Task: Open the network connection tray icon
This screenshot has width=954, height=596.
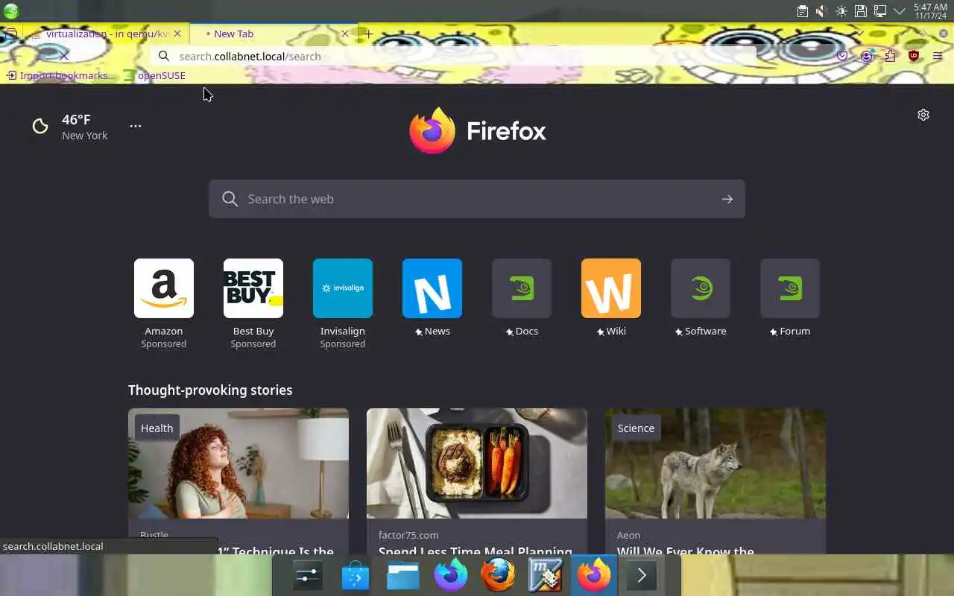Action: 879,11
